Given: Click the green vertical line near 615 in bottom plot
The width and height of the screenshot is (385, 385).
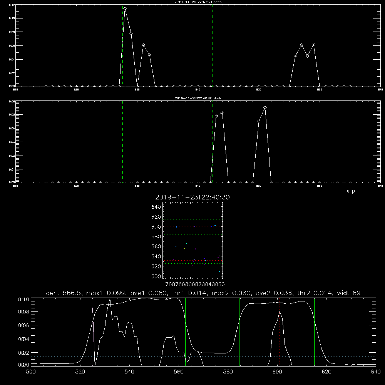Looking at the screenshot, I should point(314,331).
